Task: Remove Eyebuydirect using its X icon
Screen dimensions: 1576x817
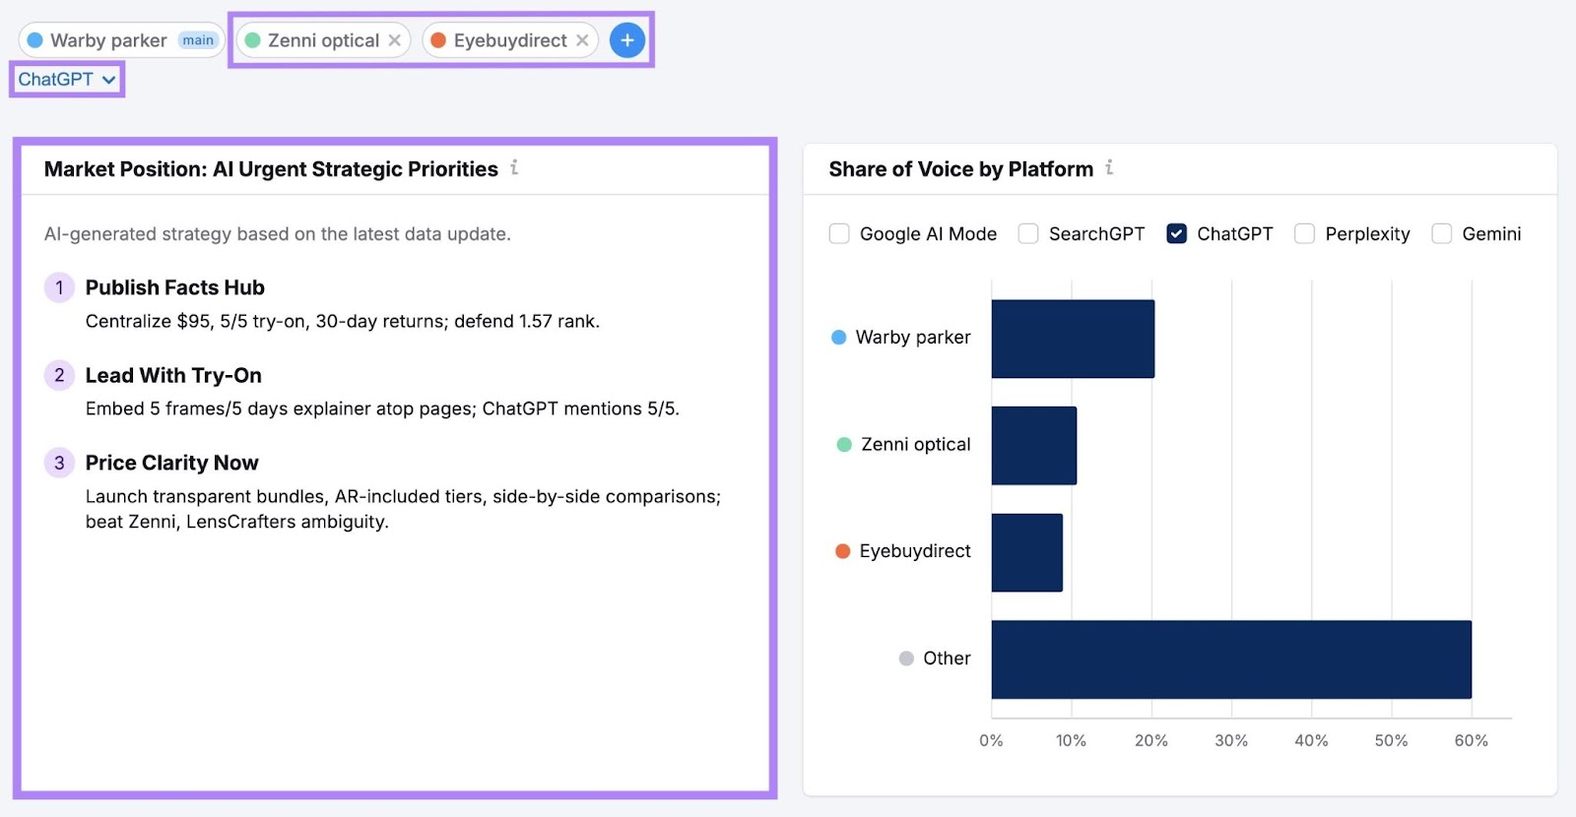Action: [x=582, y=40]
